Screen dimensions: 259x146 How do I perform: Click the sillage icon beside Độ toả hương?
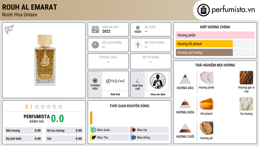[x=138, y=45]
